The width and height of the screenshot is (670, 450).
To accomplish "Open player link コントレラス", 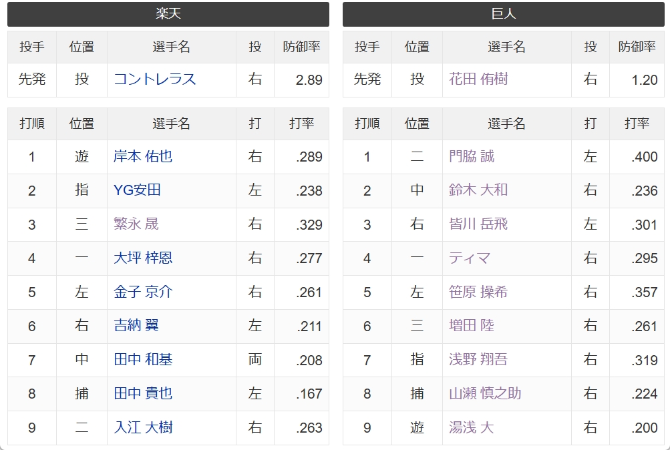I will click(155, 79).
